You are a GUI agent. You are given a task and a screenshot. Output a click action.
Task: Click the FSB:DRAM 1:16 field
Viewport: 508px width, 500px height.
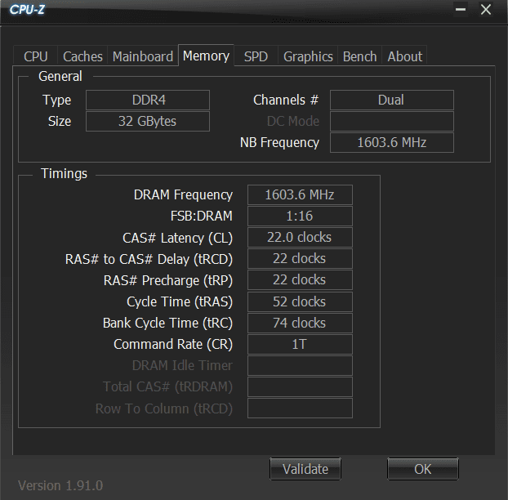point(300,216)
